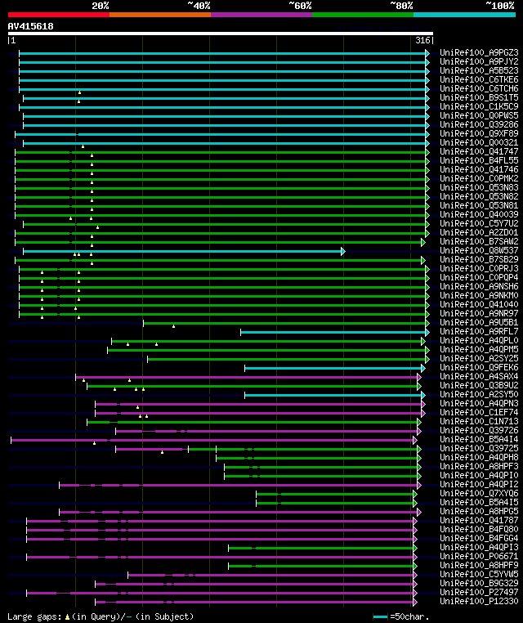Select the UniRef100_P27497 label
Screen dimensions: 523x623
[479, 593]
